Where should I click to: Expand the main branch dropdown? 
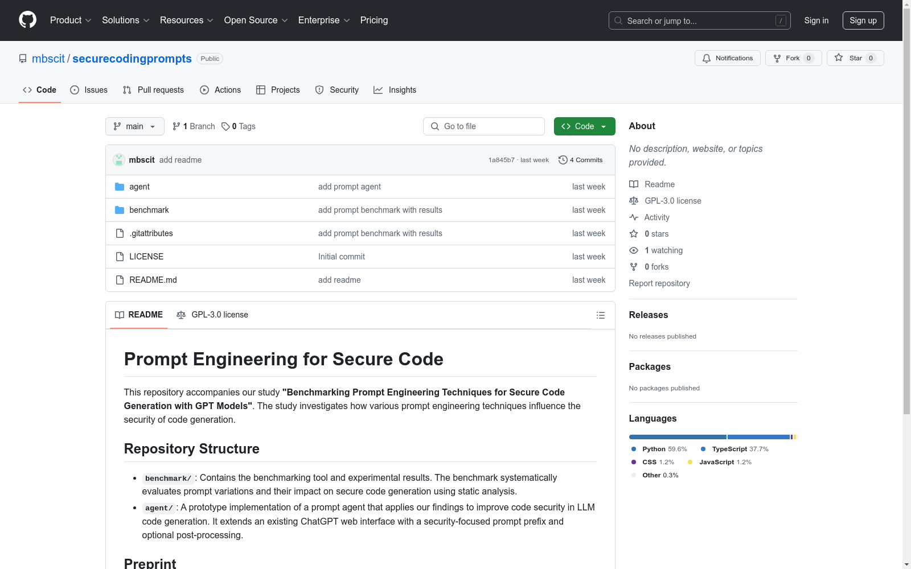click(134, 126)
